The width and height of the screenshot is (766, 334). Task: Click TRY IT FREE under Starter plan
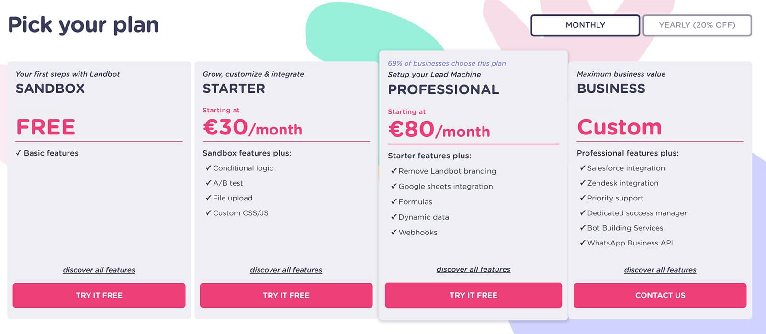pyautogui.click(x=286, y=295)
